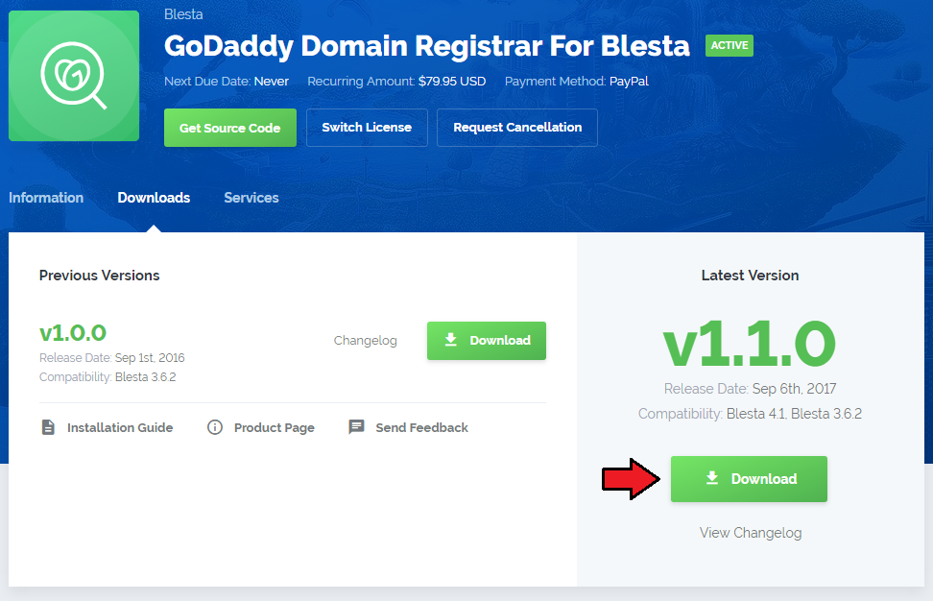Open the Services tab
Viewport: 933px width, 601px height.
pos(251,198)
